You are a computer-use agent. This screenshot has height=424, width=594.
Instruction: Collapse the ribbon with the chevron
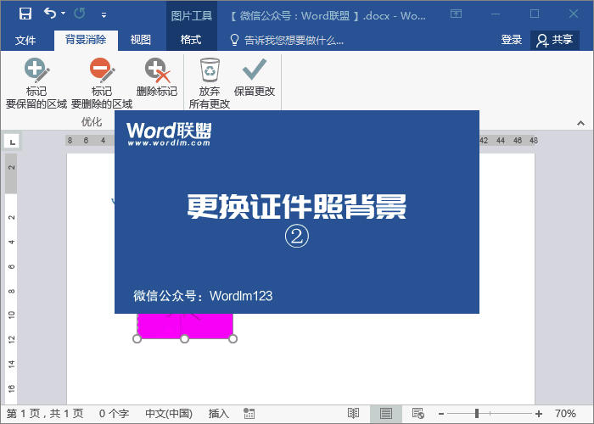(x=580, y=123)
